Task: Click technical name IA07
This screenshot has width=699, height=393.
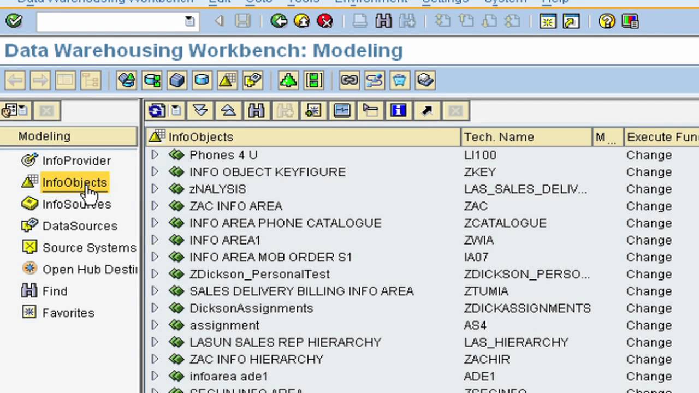Action: [476, 257]
